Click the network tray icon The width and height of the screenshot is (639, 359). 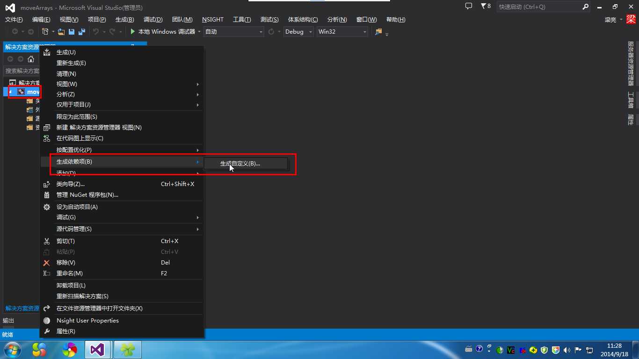point(589,350)
